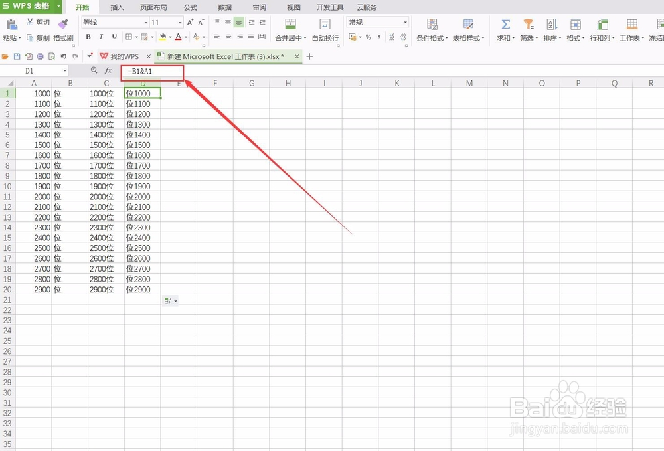Click the distributed alignment icon
This screenshot has width=664, height=451.
(x=262, y=37)
